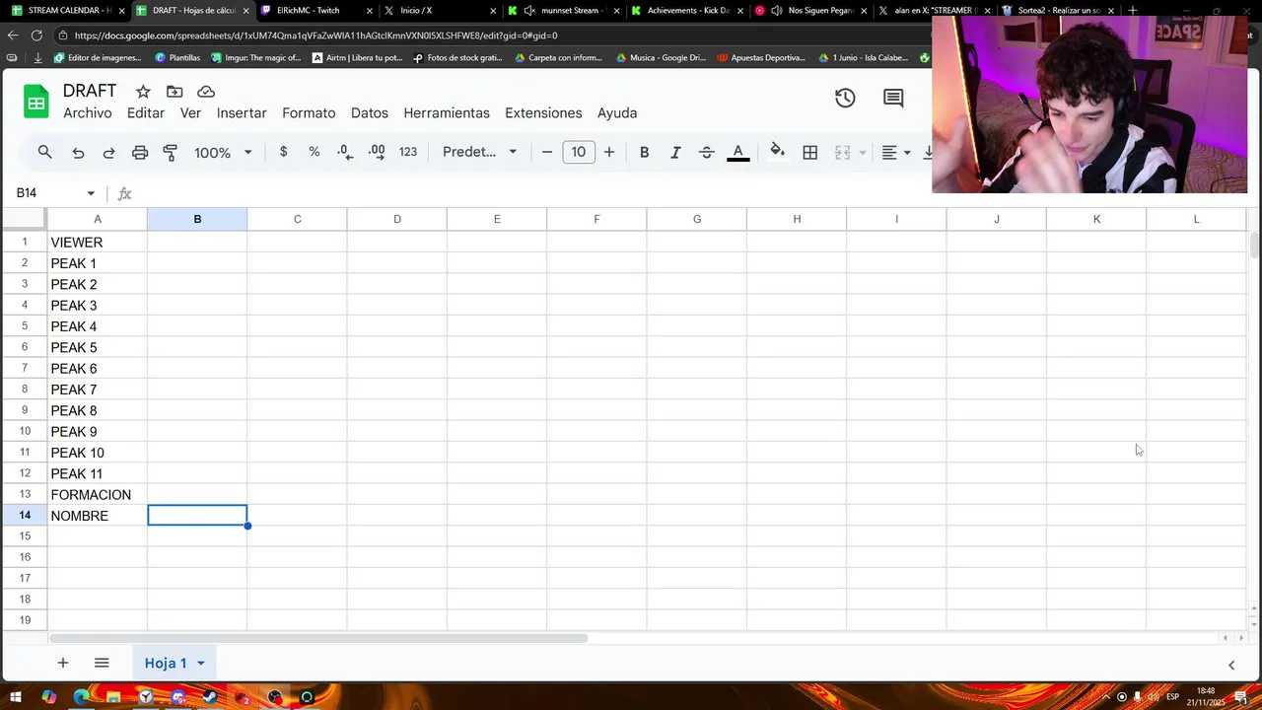The height and width of the screenshot is (710, 1262).
Task: Open the all sheets list
Action: (x=102, y=663)
